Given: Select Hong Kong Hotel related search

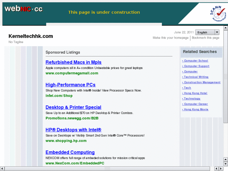Looking at the screenshot, I should [195, 93].
